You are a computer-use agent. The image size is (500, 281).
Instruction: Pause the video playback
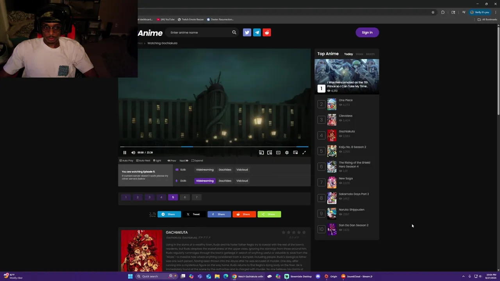point(125,153)
